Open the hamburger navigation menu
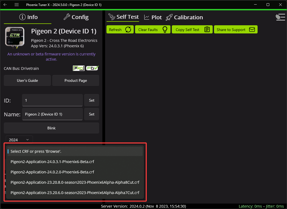The height and width of the screenshot is (209, 287). pos(17,5)
